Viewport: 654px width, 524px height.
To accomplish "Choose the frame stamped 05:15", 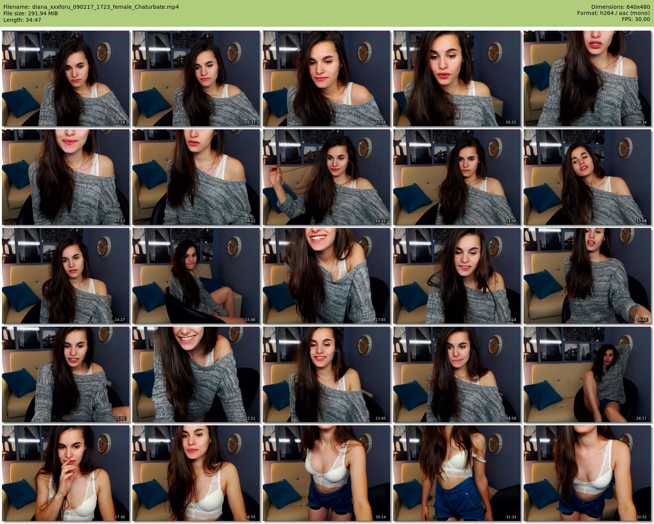I will 457,78.
